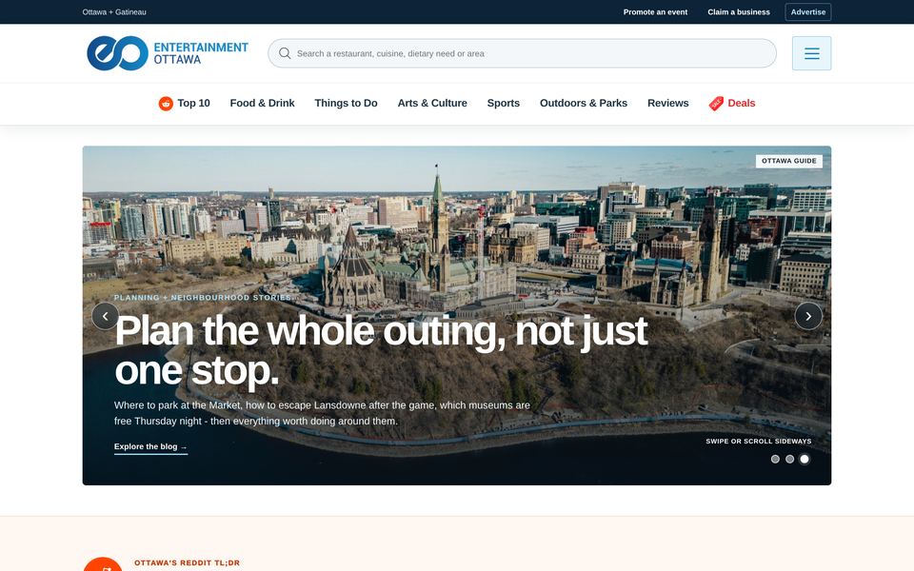Click the search magnifier icon
This screenshot has height=571, width=914.
pos(285,53)
